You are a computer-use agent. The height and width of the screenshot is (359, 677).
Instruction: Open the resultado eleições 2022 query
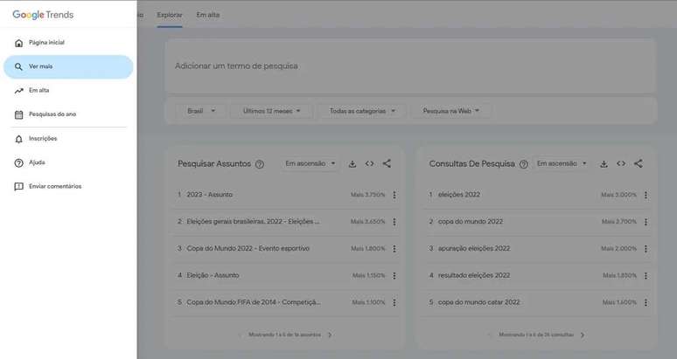click(x=474, y=275)
